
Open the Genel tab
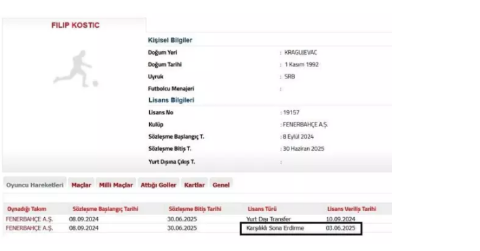click(221, 185)
